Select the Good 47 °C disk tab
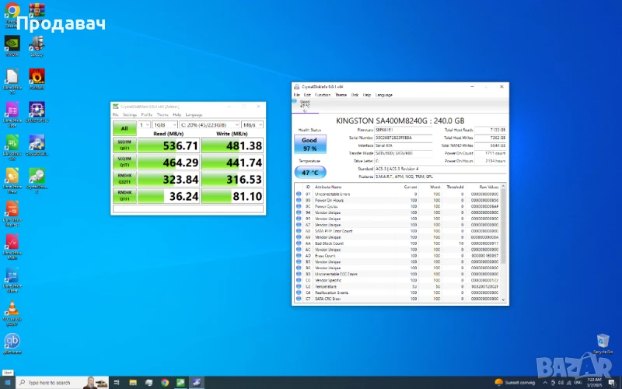The width and height of the screenshot is (622, 389). coord(305,104)
